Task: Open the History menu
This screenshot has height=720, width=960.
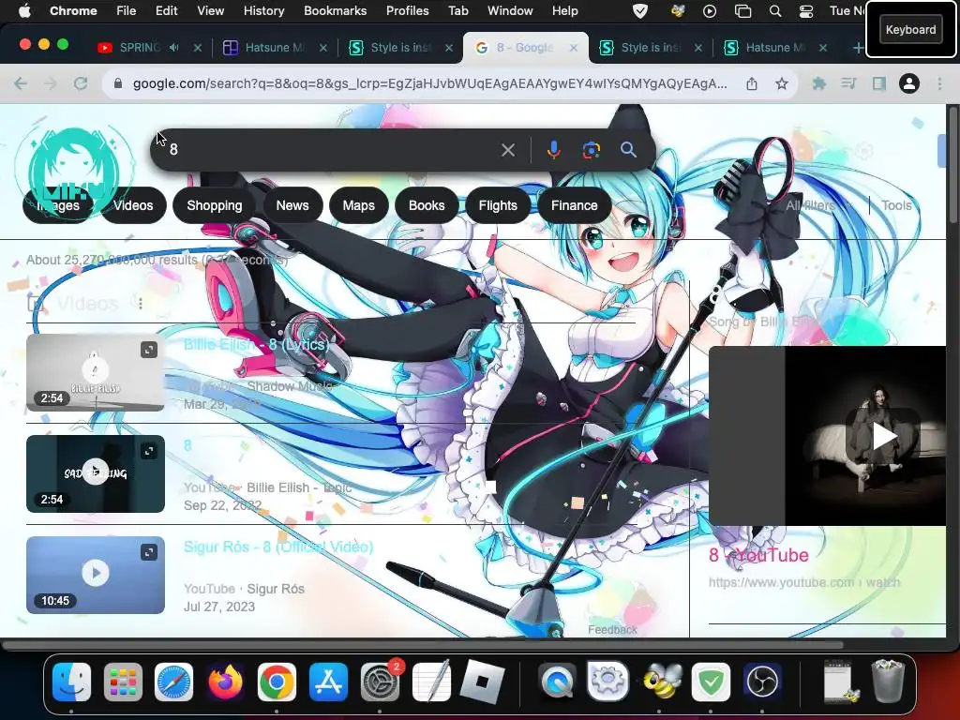Action: [263, 11]
